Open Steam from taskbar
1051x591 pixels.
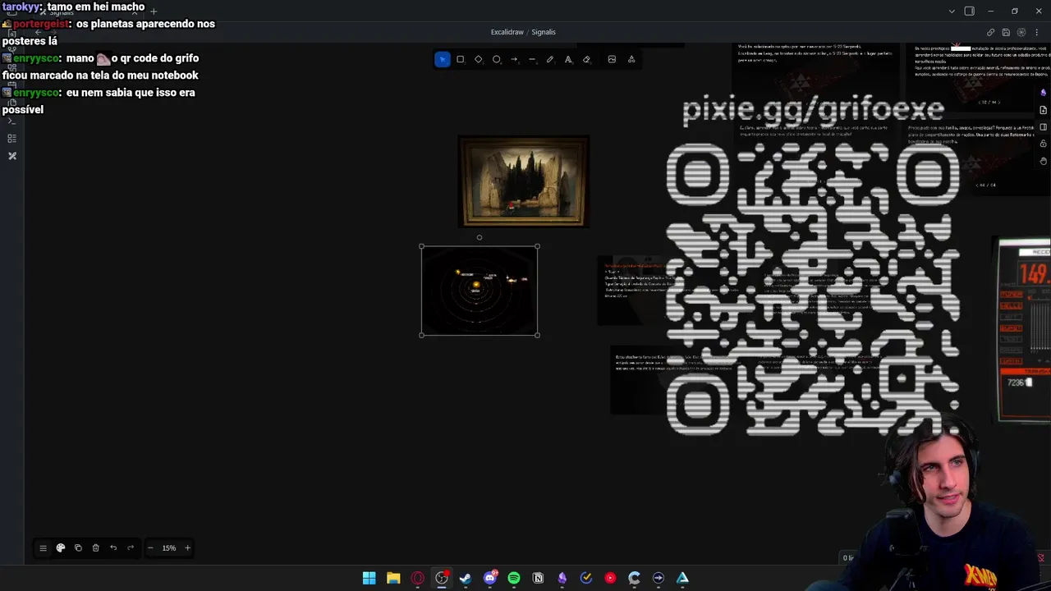point(466,578)
